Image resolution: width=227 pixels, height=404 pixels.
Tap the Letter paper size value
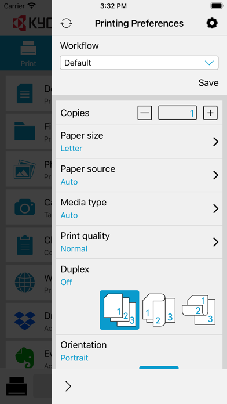click(x=71, y=149)
